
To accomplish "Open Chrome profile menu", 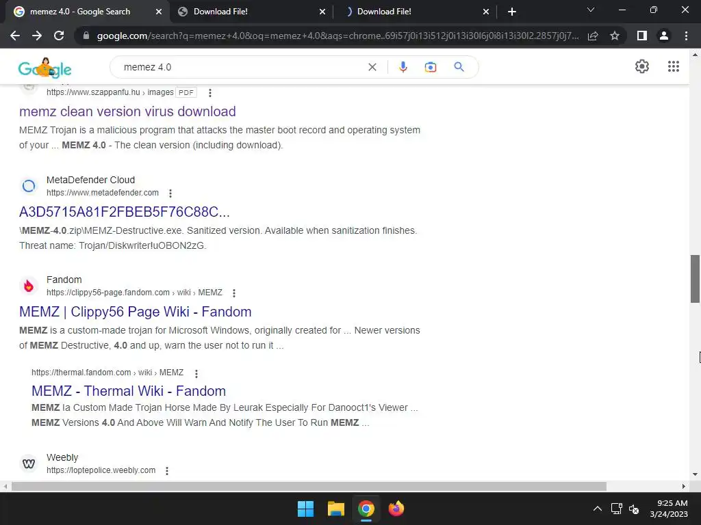I will click(x=664, y=36).
